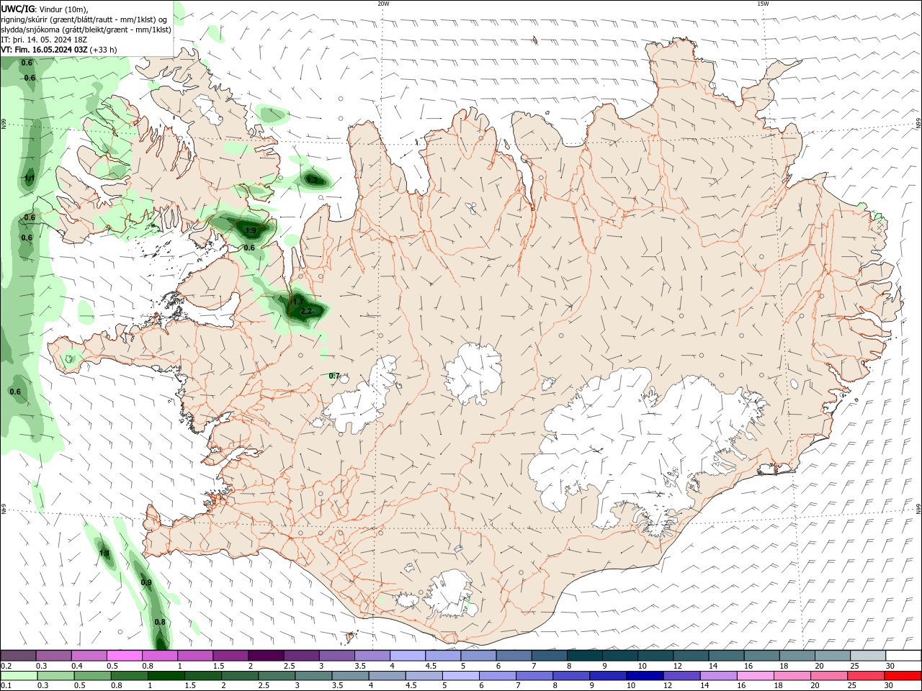Screen dimensions: 922x691
Task: Pick the 0.2 snow swatch in upper legend
Action: click(x=18, y=656)
